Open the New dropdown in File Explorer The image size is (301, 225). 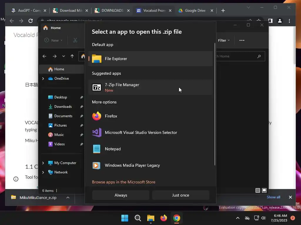[x=53, y=40]
